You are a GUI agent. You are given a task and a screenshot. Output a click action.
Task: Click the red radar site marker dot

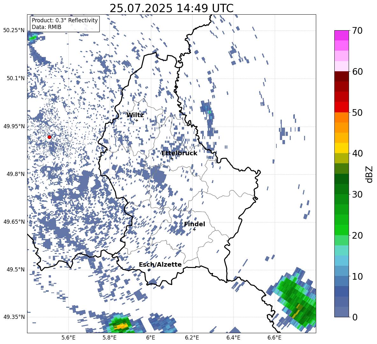click(49, 137)
